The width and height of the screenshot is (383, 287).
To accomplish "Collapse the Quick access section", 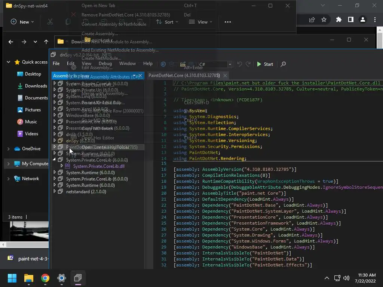I will pyautogui.click(x=8, y=62).
